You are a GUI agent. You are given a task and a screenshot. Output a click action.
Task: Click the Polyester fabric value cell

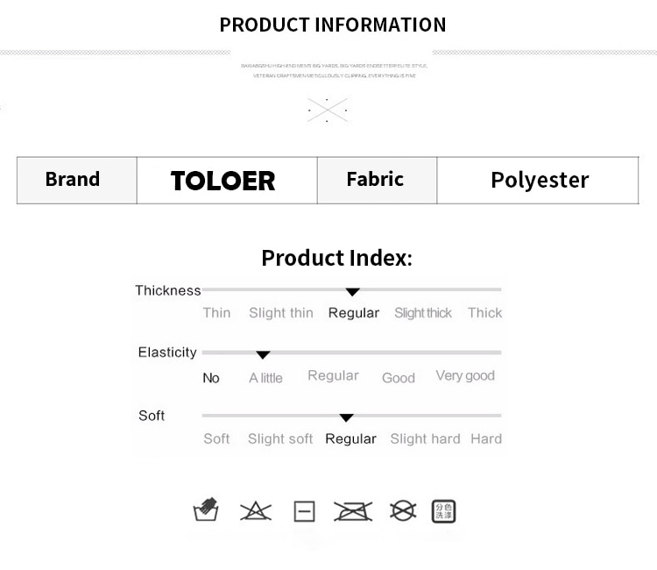[538, 181]
